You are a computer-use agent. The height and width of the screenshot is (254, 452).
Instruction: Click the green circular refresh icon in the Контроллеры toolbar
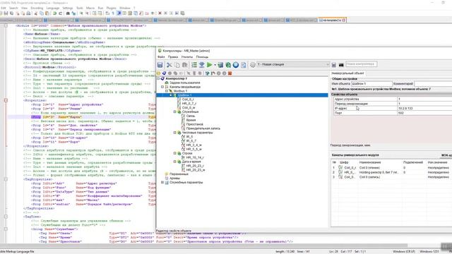(228, 65)
